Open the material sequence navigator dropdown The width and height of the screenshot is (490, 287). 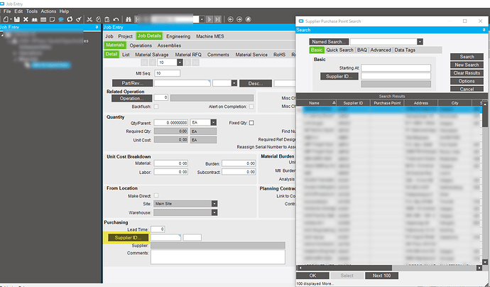180,63
